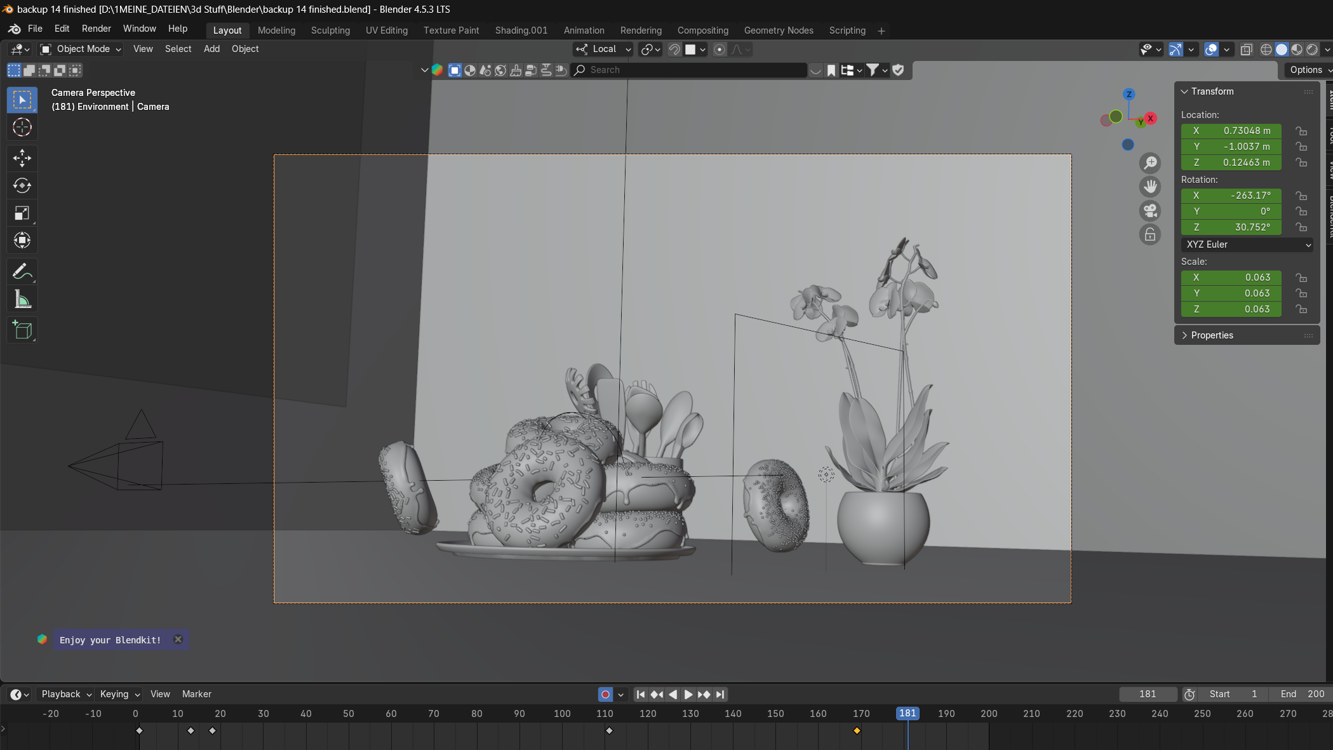Open the pivot point dropdown
Screen dimensions: 1333x750
tap(651, 50)
